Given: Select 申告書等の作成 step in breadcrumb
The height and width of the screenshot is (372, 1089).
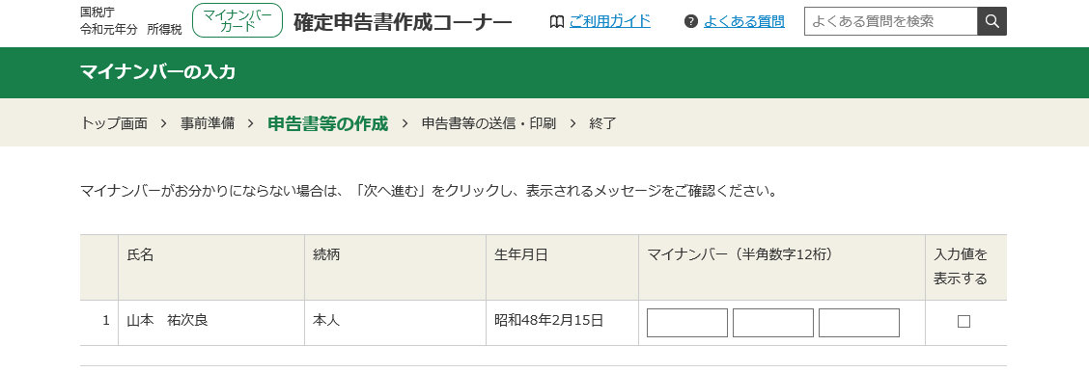Looking at the screenshot, I should 328,123.
